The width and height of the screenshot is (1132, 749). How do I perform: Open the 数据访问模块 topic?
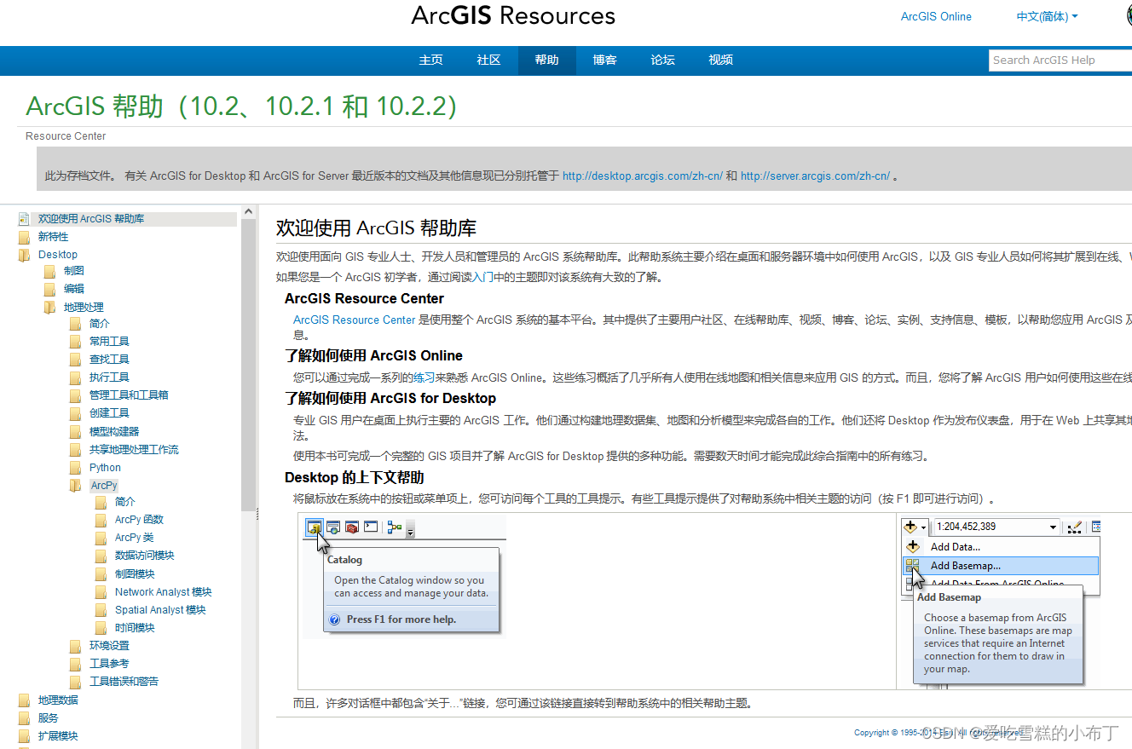click(x=144, y=556)
